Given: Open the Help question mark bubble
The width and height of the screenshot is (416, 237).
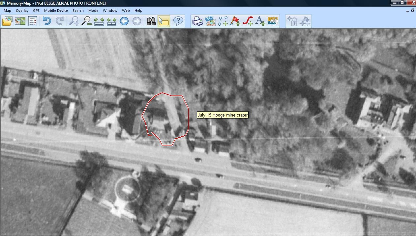Looking at the screenshot, I should click(x=178, y=21).
